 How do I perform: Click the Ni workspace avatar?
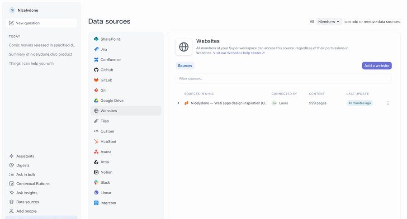coord(12,10)
